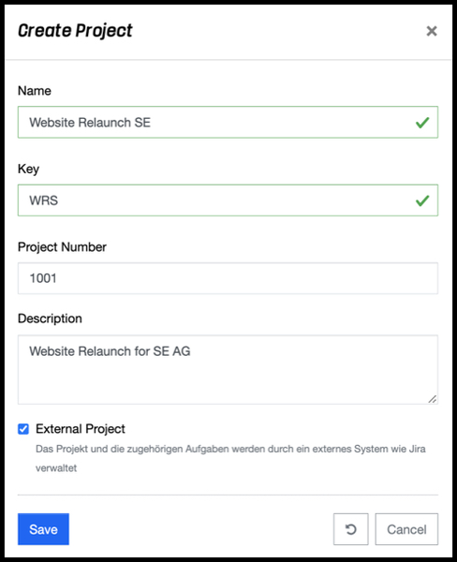The height and width of the screenshot is (562, 457).
Task: Click the Name field label
Action: (x=35, y=91)
